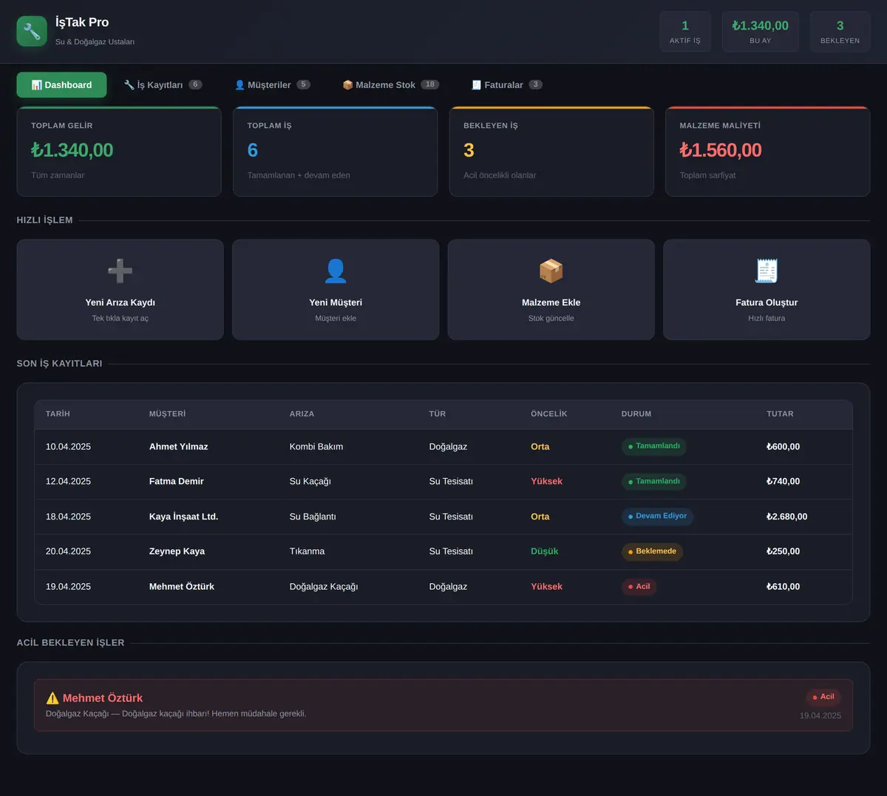Viewport: 887px width, 796px height.
Task: Click the Devam Ediyor status badge
Action: coord(657,517)
